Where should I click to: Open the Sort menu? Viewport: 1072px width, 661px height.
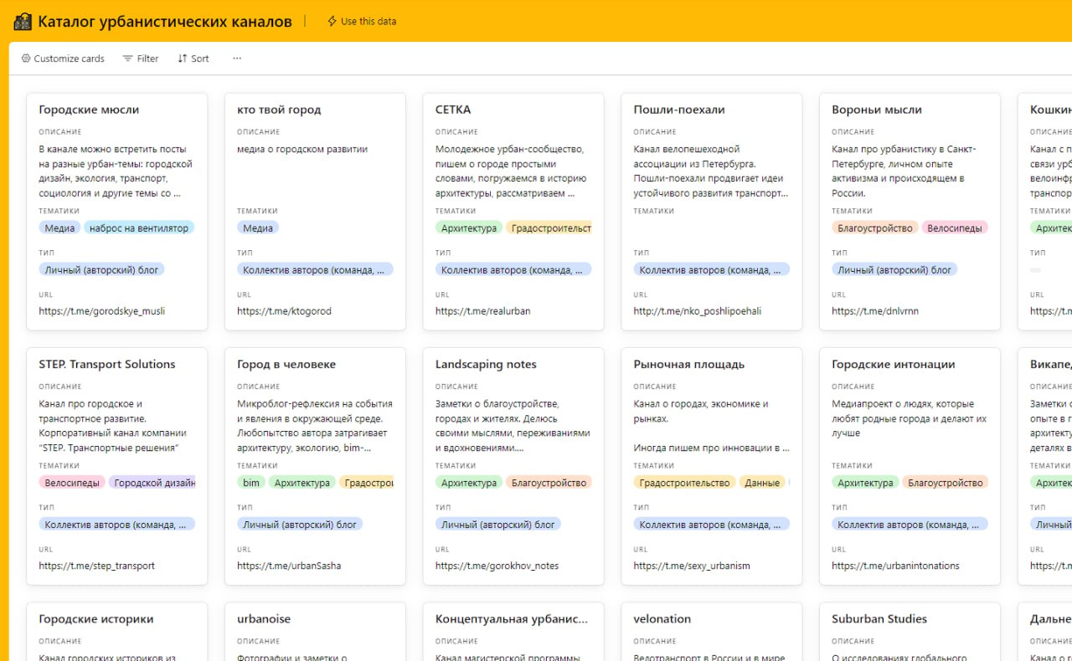pyautogui.click(x=193, y=59)
